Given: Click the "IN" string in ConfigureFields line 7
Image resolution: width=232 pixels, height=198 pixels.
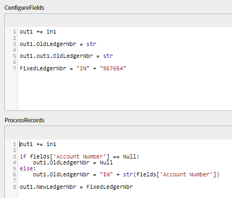Looking at the screenshot, I should [x=83, y=68].
